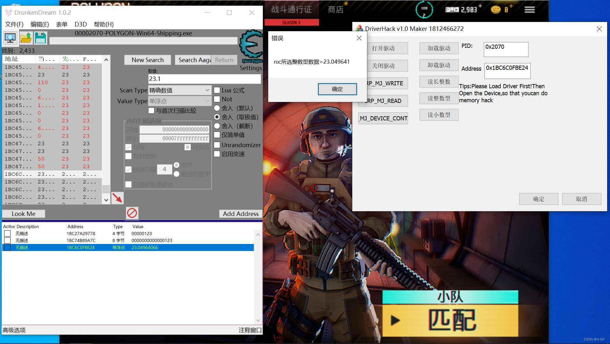610x344 pixels.
Task: Open the D3D menu
Action: pos(81,24)
